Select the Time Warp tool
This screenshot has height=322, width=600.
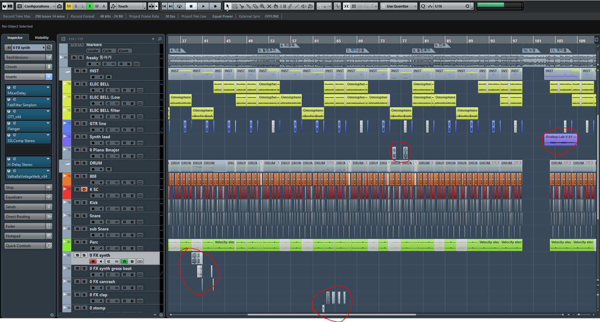283,6
